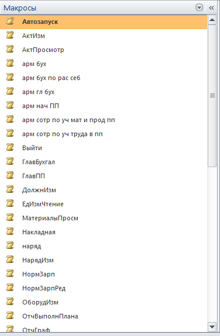Select the АктИзм macro name
The width and height of the screenshot is (220, 336).
(34, 36)
